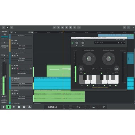
Task: Select the pointer tool in top toolbar
Action: point(8,27)
